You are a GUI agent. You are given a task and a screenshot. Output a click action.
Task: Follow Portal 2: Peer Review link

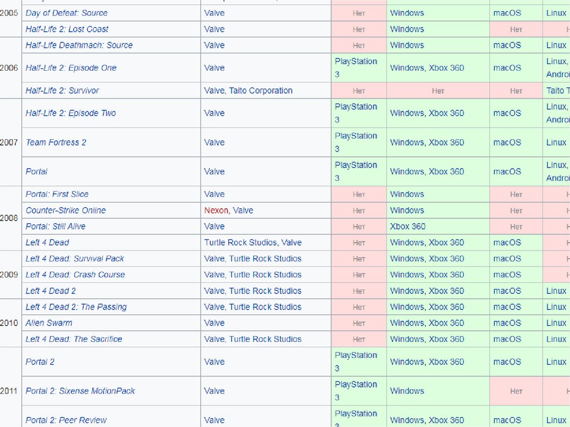point(66,420)
